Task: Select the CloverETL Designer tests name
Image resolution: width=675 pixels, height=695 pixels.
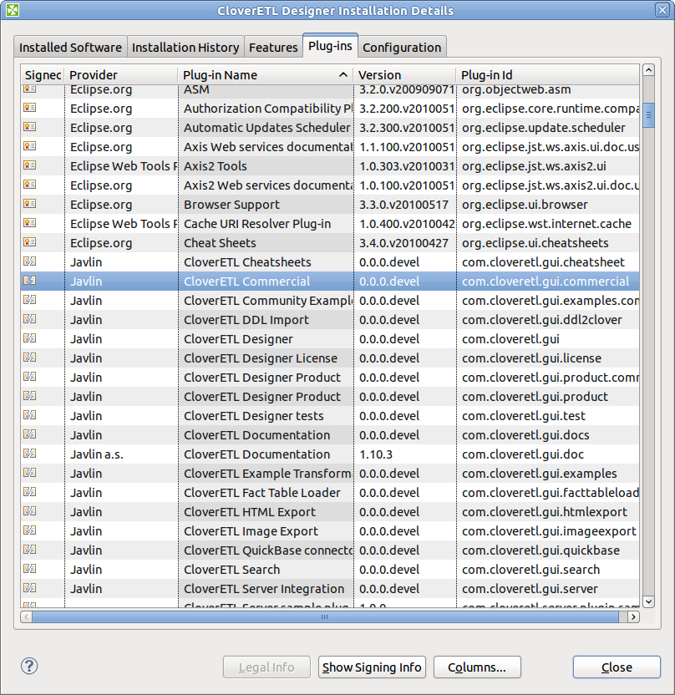Action: [253, 416]
